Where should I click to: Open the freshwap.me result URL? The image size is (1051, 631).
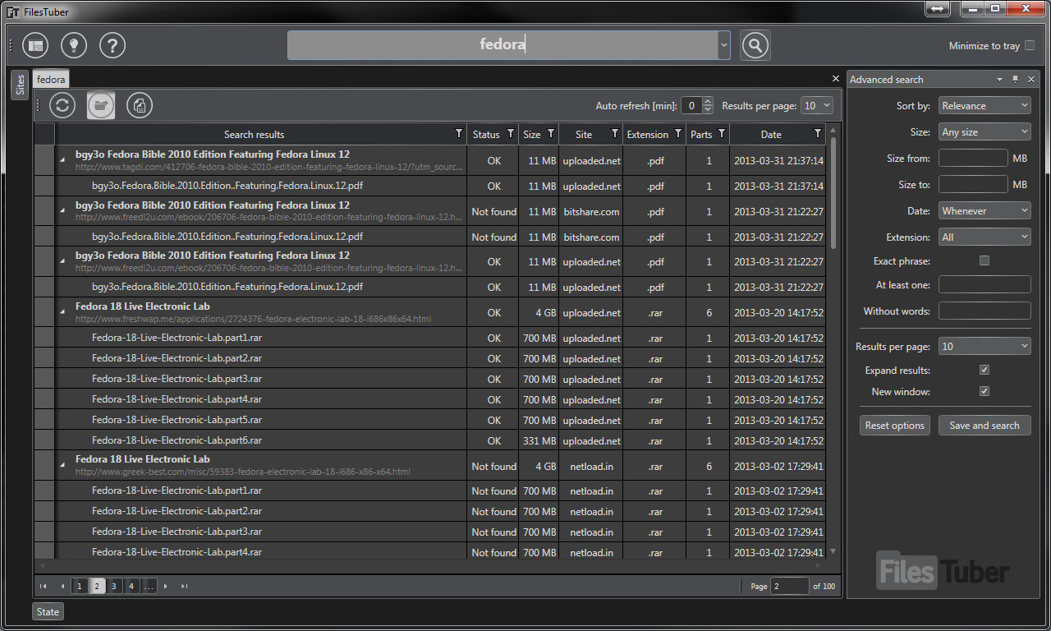(253, 319)
